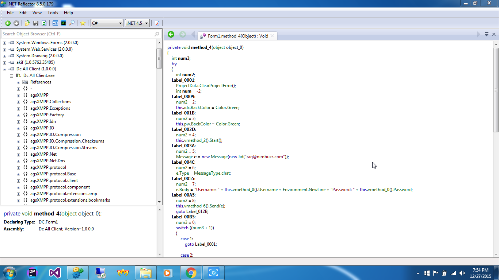Click the blue AB toolbar icon
Screen dimensions: 499x280
[x=55, y=23]
